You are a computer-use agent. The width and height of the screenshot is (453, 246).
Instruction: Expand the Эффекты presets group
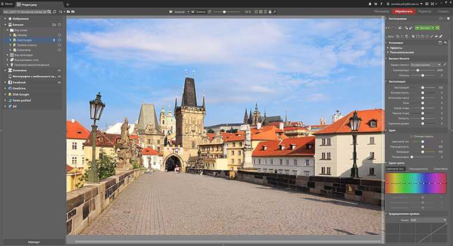[387, 48]
